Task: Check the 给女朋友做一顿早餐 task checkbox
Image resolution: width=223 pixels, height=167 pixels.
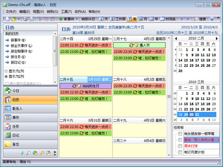Action: [180, 134]
